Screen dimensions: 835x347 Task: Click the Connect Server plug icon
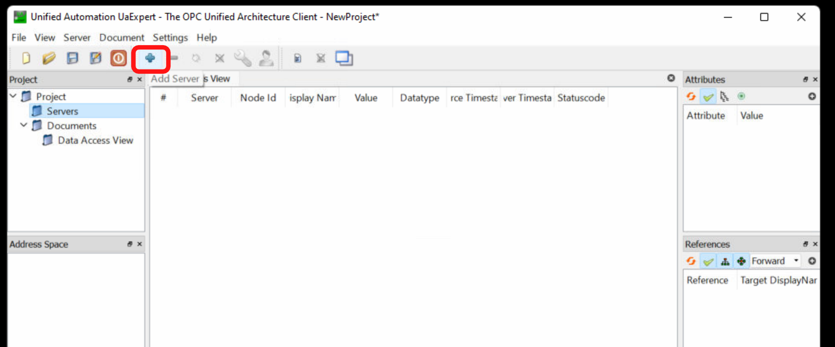(196, 58)
